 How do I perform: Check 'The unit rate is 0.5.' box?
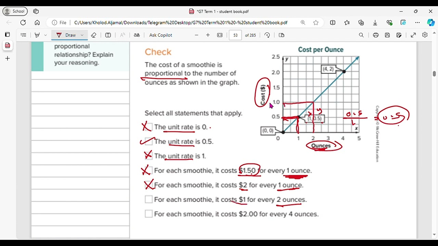coord(149,141)
